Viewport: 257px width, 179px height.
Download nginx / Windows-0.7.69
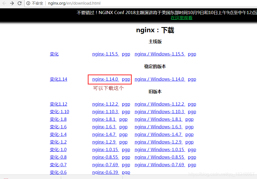point(160,165)
